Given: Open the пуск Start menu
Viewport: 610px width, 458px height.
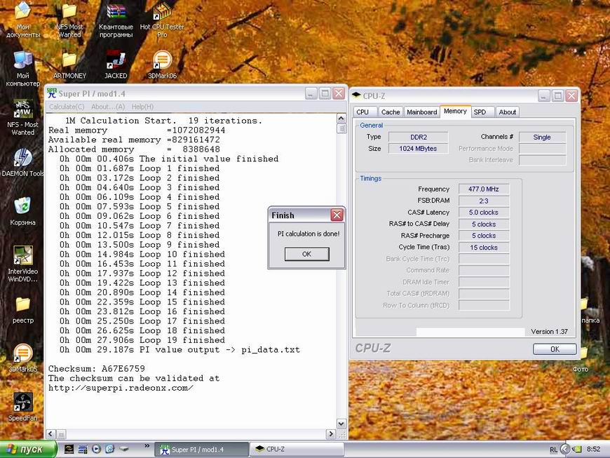Looking at the screenshot, I should tap(25, 449).
